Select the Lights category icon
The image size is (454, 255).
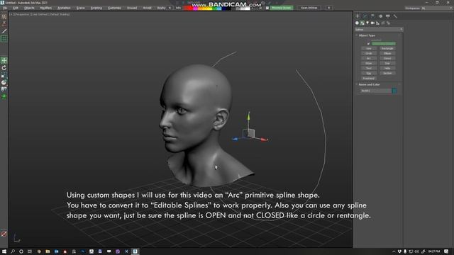367,23
